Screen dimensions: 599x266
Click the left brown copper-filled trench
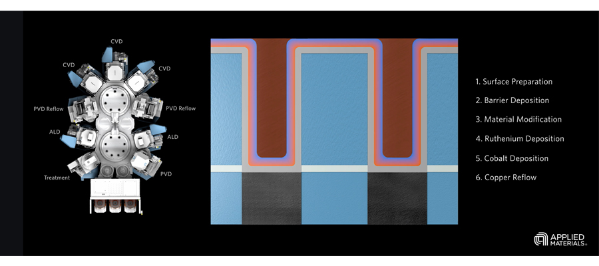click(271, 100)
